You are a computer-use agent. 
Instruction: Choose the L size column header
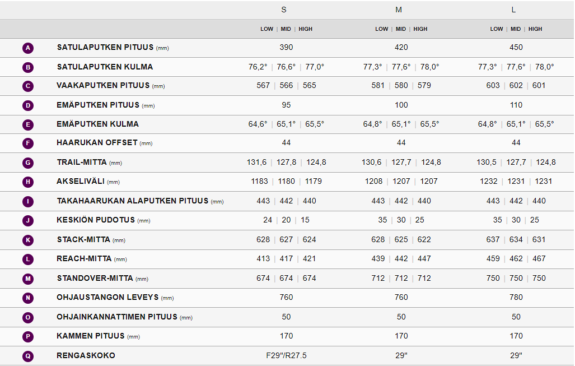[513, 10]
